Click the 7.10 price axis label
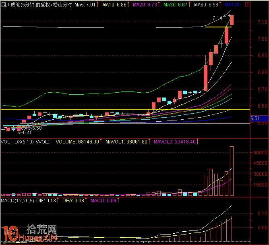Screen dimensions: 269x245 click(263, 22)
